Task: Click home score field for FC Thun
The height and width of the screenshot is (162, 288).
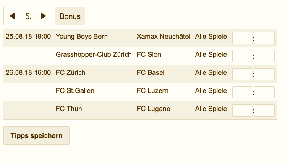Action: [x=242, y=110]
